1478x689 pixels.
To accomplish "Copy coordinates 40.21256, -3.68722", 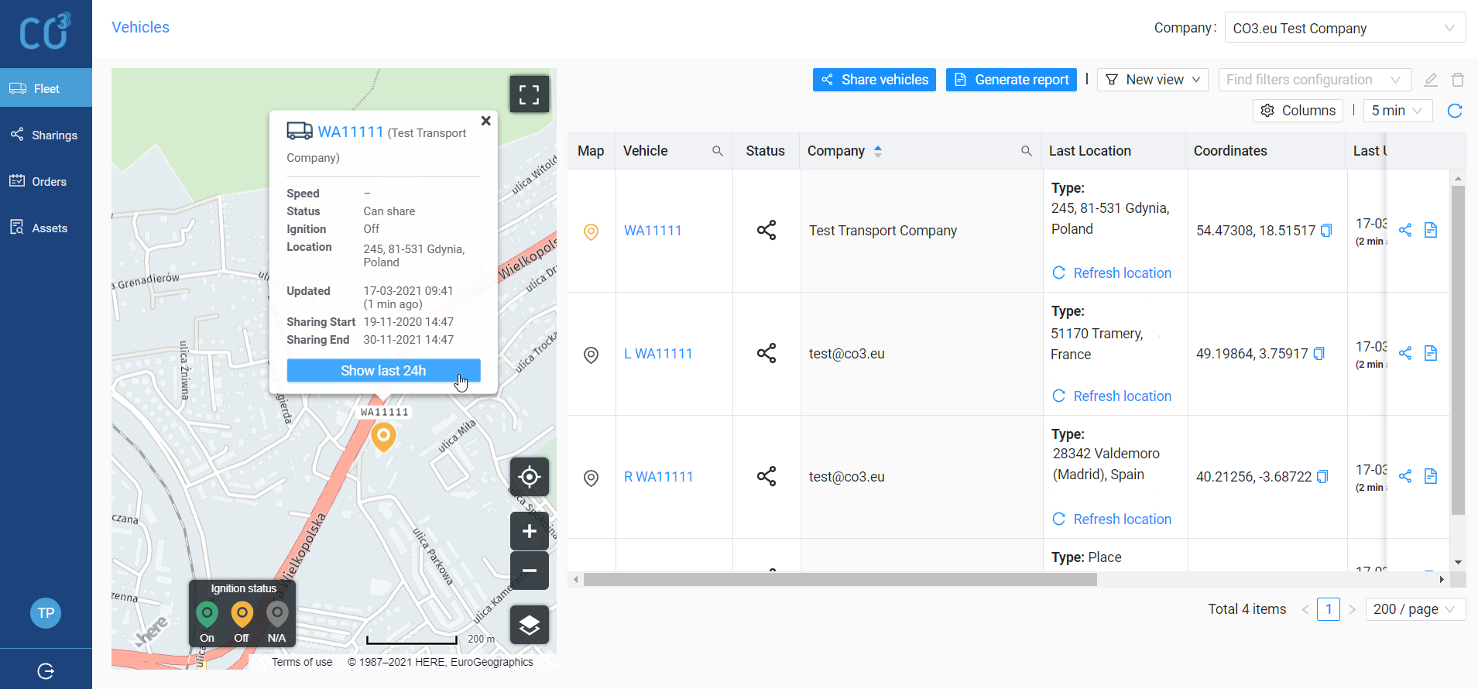I will (1322, 477).
